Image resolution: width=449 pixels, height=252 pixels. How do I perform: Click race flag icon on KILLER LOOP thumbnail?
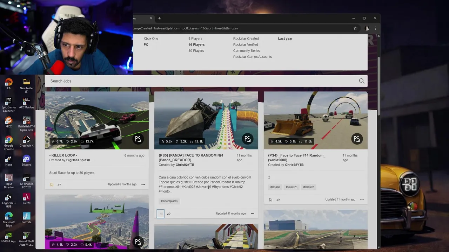(138, 139)
